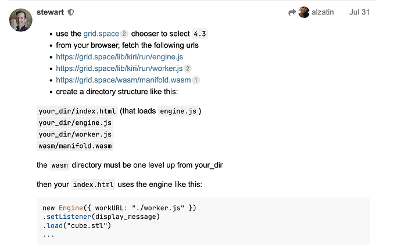
Task: Click the count badge beside manifold.wasm link
Action: pyautogui.click(x=196, y=81)
